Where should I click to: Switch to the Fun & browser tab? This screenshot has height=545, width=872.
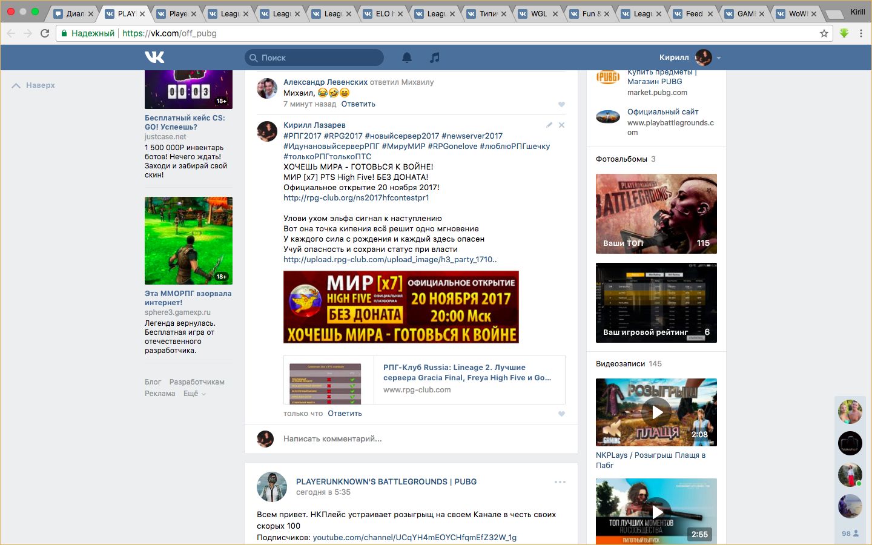(590, 13)
